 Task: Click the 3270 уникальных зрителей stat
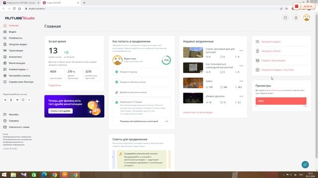pyautogui.click(x=91, y=75)
